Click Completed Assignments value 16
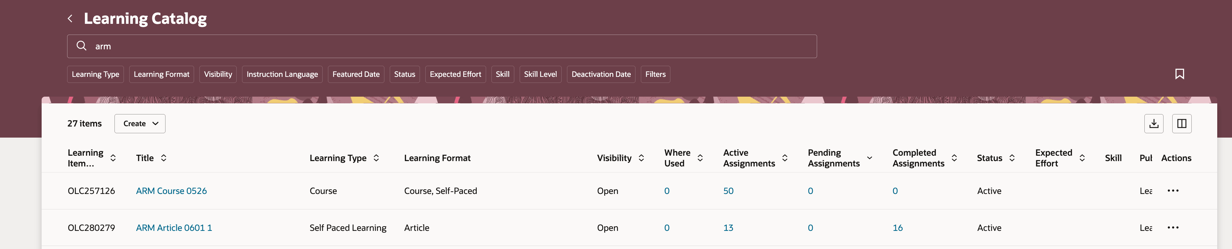 coord(898,228)
